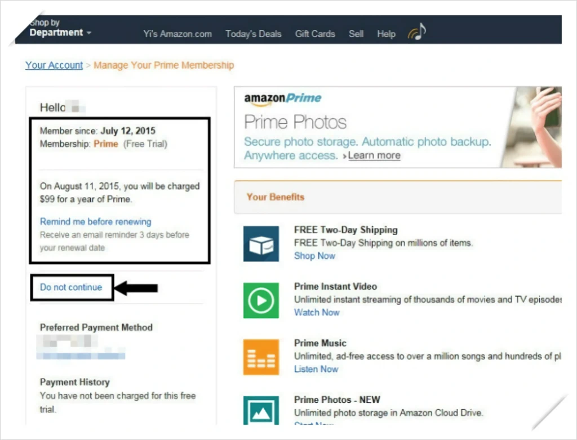Click the Prime Instant Video play icon
577x440 pixels.
tap(261, 300)
